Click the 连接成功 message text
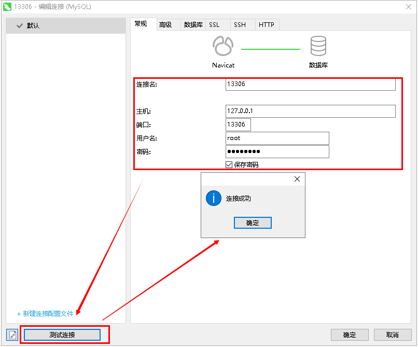This screenshot has width=418, height=347. [239, 199]
